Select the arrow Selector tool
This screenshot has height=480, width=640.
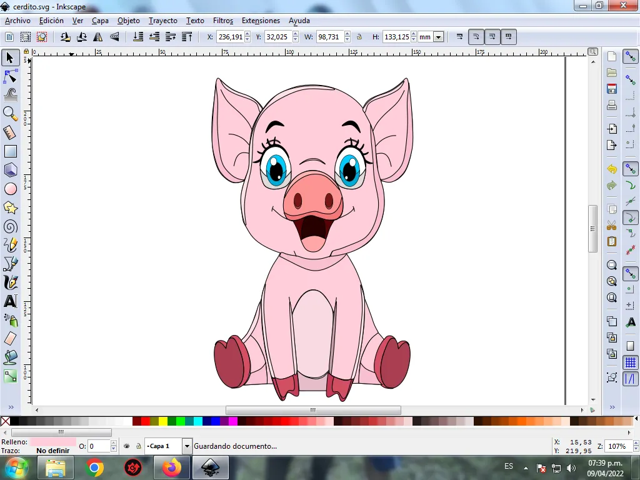[10, 57]
